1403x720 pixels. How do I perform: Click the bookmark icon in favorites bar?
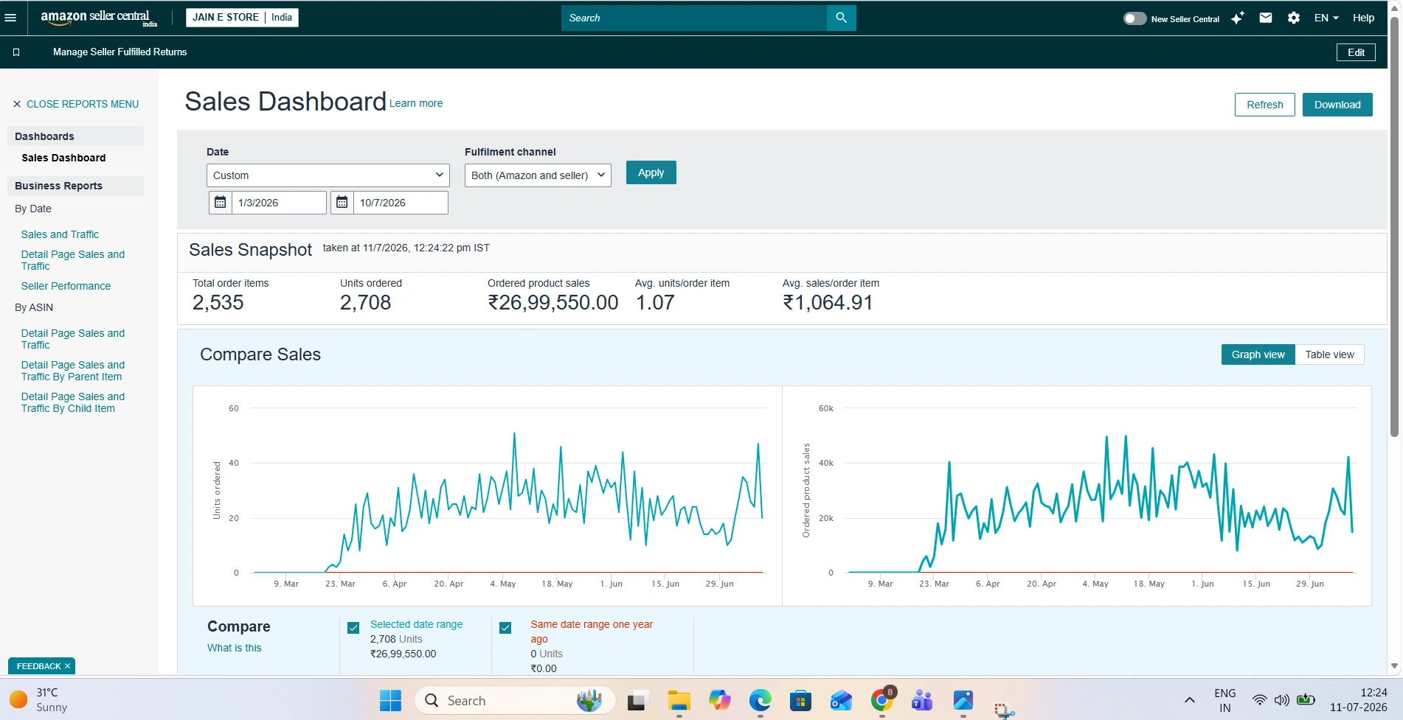[16, 52]
